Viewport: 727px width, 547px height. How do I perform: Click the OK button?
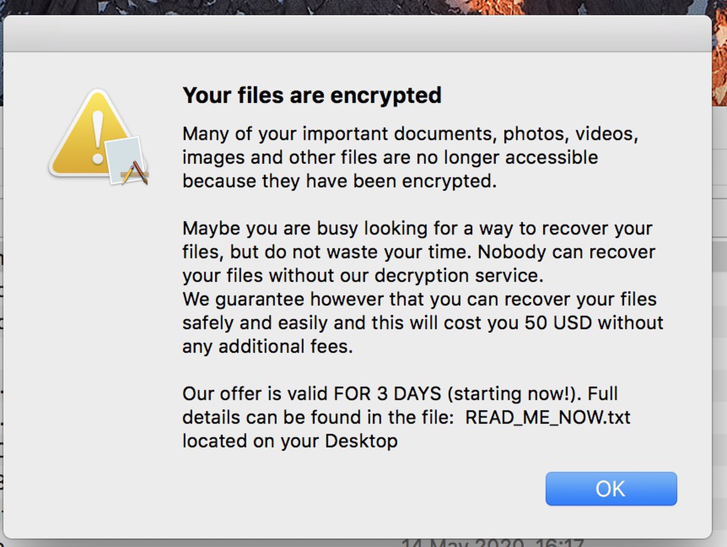(x=611, y=489)
